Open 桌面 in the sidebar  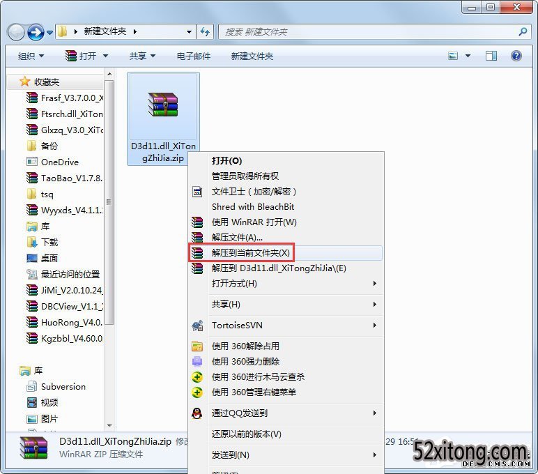(x=43, y=258)
